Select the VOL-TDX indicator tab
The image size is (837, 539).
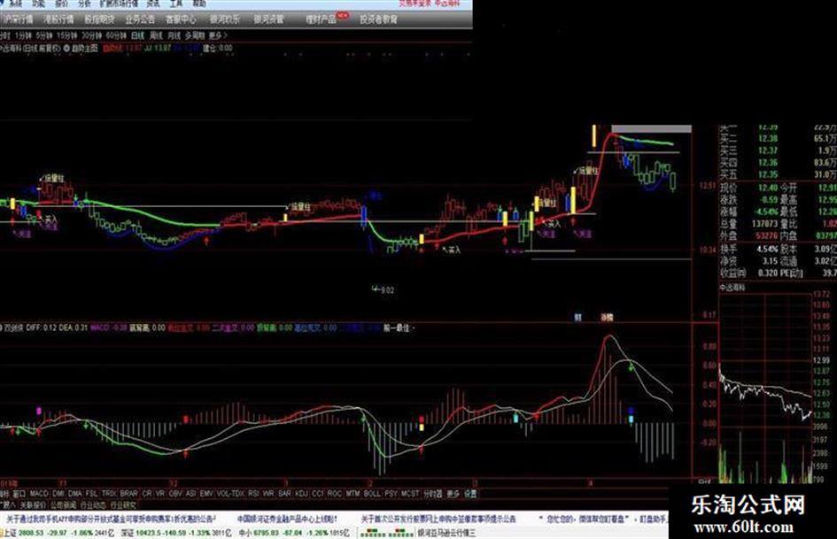[230, 494]
